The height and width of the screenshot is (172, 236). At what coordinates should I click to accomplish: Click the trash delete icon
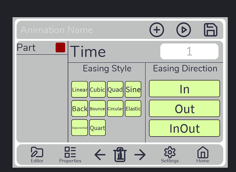coord(120,154)
